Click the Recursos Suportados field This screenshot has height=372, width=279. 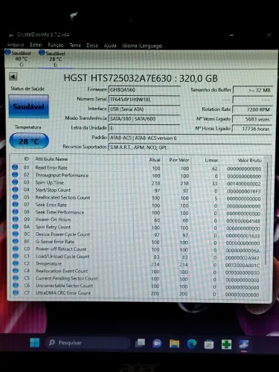click(x=190, y=147)
